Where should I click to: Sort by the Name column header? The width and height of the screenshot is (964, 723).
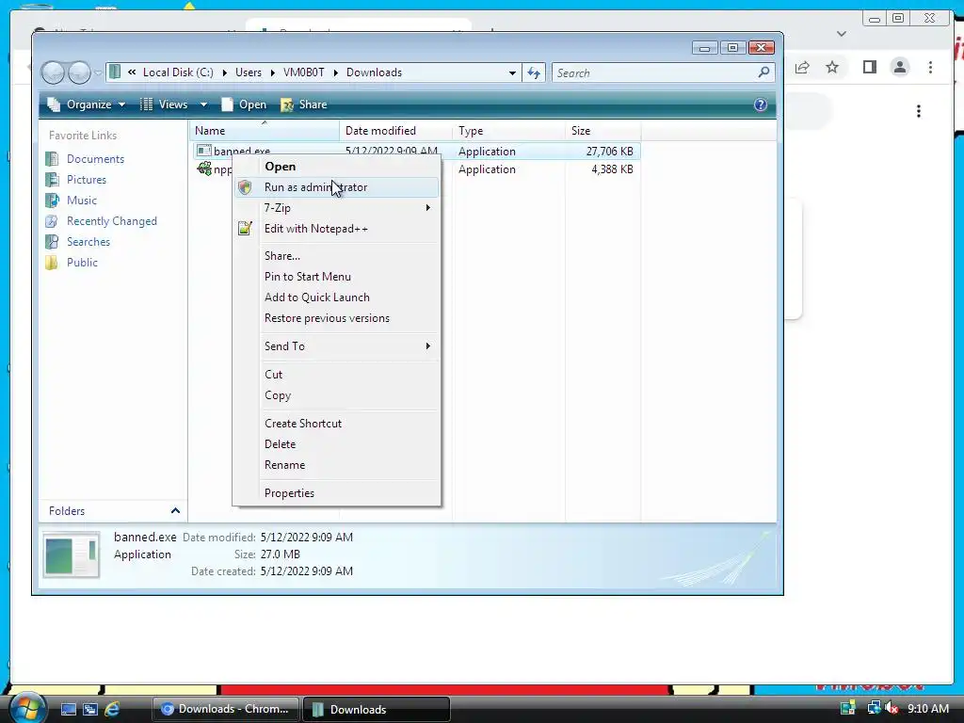265,131
